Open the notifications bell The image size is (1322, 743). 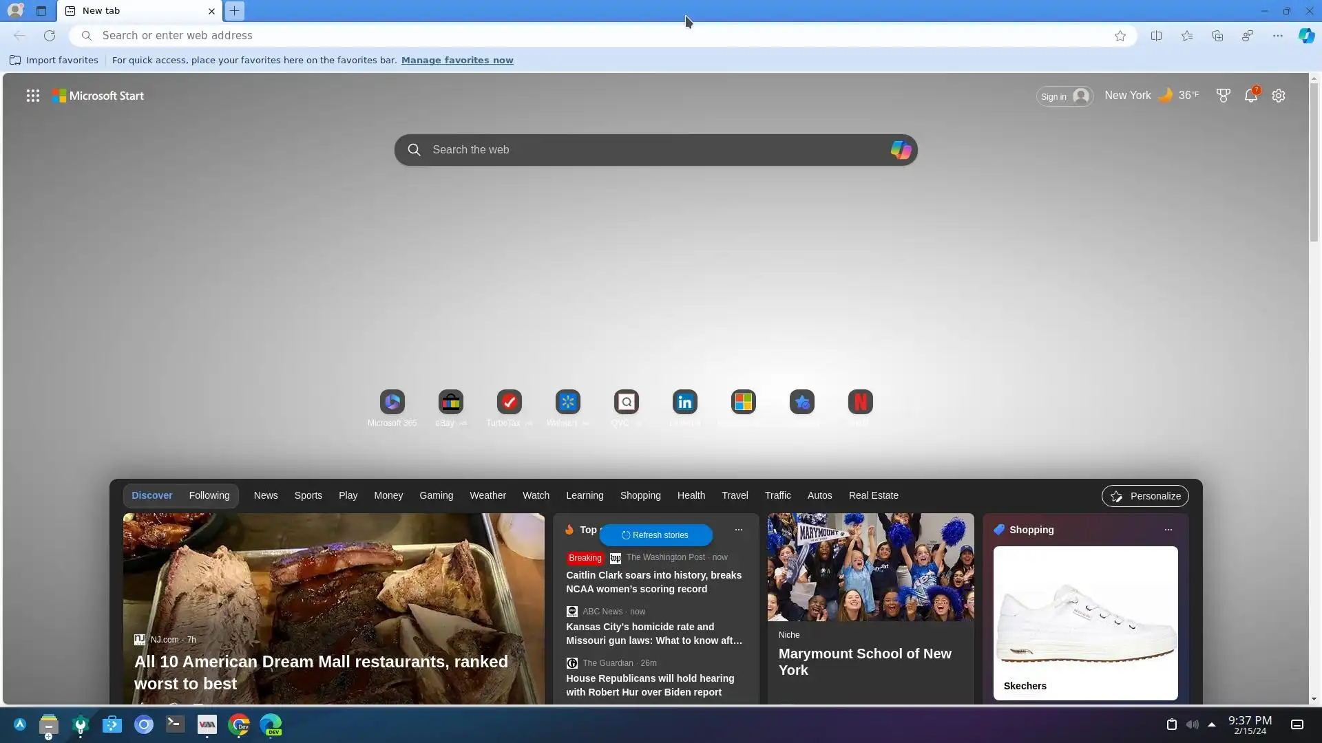pyautogui.click(x=1250, y=96)
